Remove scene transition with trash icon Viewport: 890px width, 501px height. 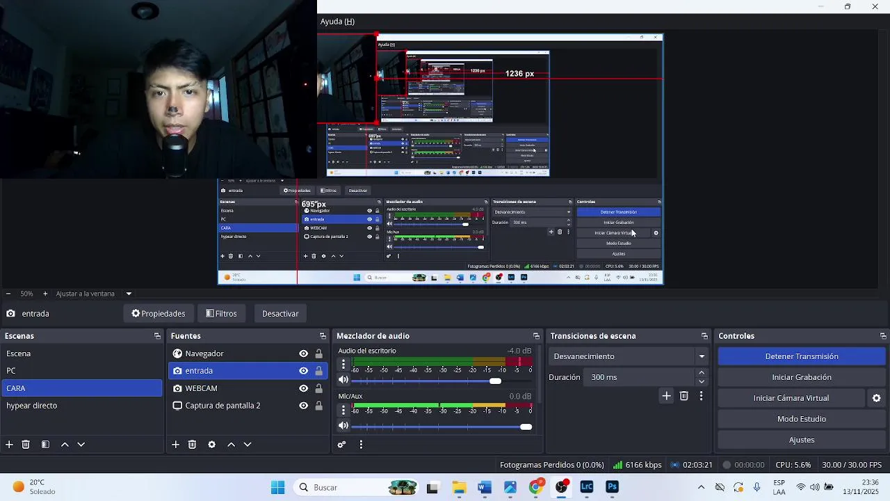point(683,396)
